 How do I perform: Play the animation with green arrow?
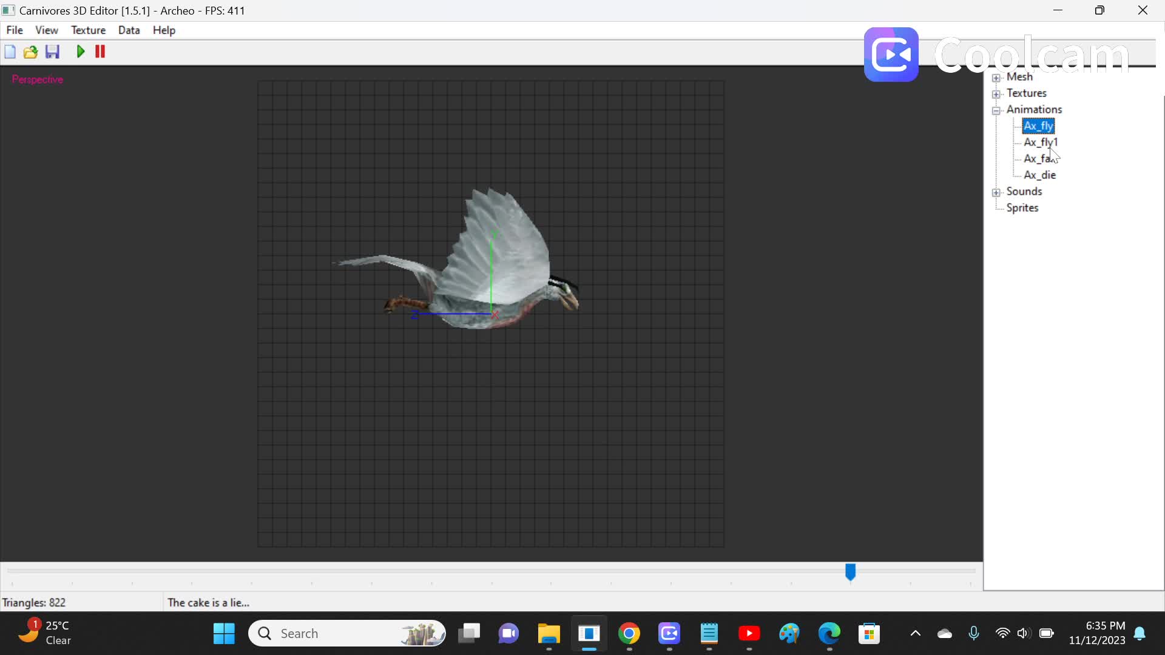click(x=81, y=52)
